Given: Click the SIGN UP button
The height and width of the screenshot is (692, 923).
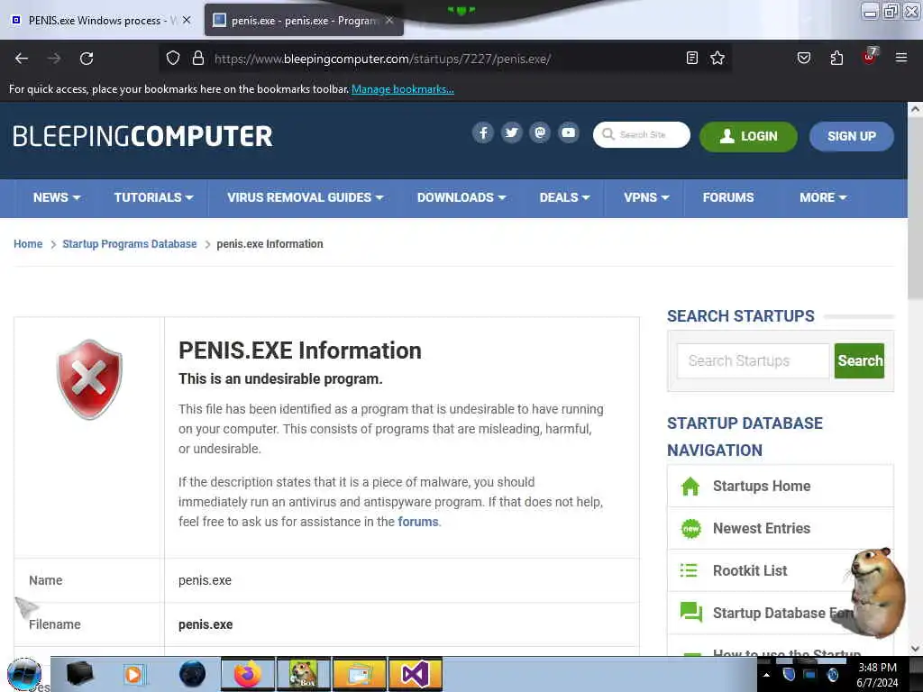Looking at the screenshot, I should point(851,137).
